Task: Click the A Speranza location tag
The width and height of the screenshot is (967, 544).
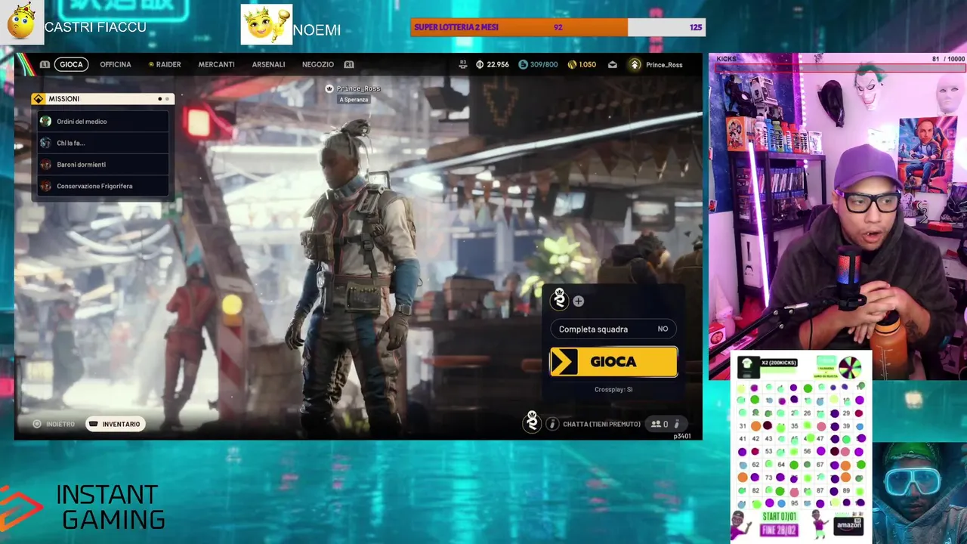Action: pyautogui.click(x=354, y=100)
